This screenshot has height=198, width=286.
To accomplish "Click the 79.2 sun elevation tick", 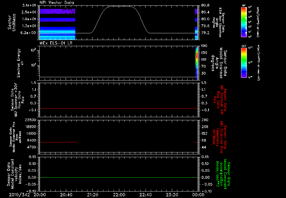I will 205,33.
